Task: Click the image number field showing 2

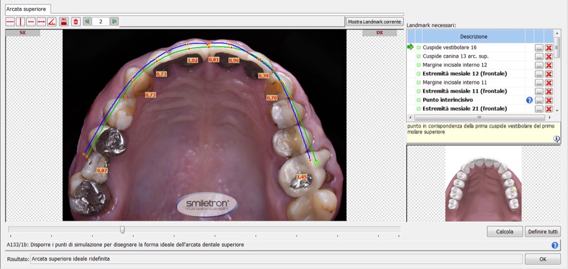Action: (101, 22)
